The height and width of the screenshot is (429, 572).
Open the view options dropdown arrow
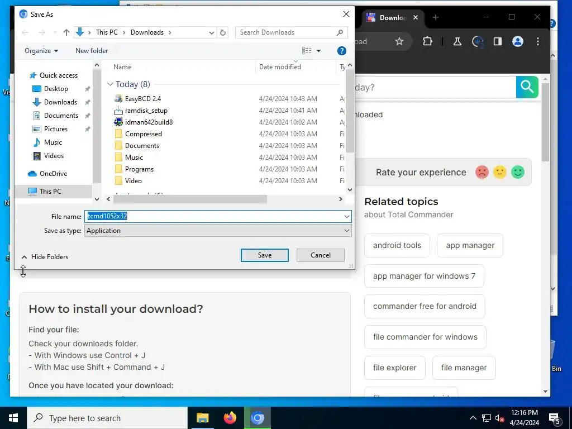pyautogui.click(x=318, y=51)
